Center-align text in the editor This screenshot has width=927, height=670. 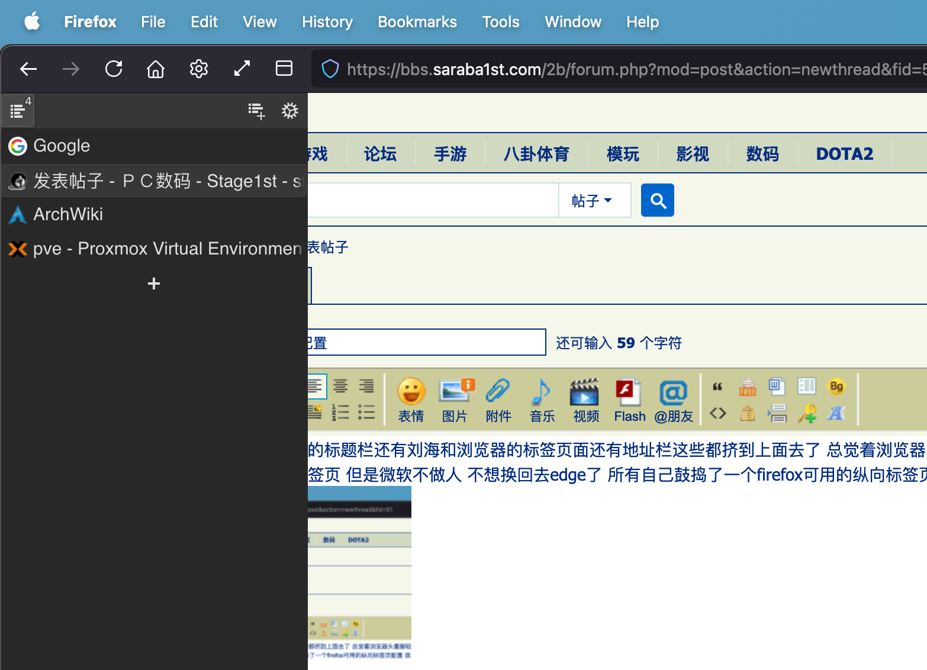tap(340, 386)
